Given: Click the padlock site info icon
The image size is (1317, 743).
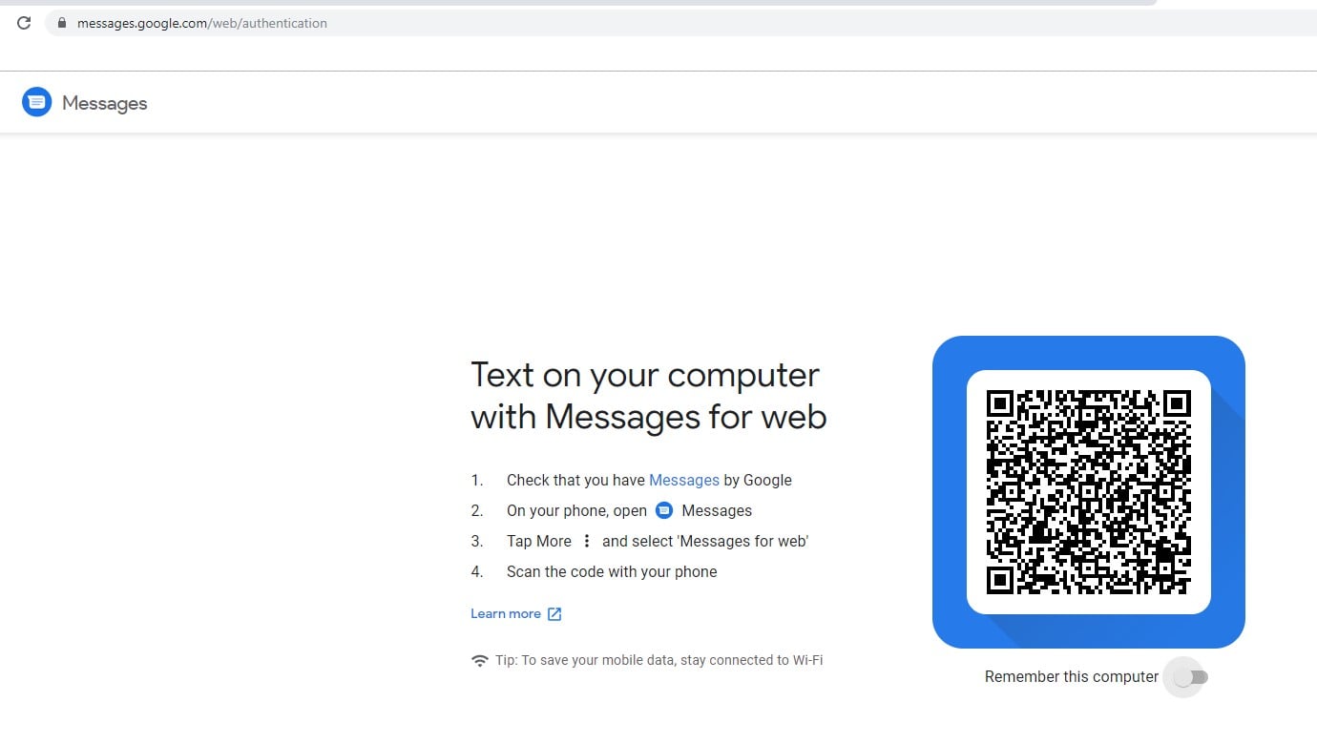Looking at the screenshot, I should pyautogui.click(x=62, y=23).
